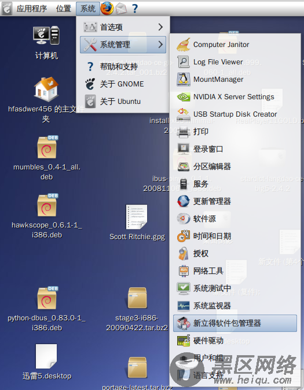Click 系统 system menu

coord(88,9)
